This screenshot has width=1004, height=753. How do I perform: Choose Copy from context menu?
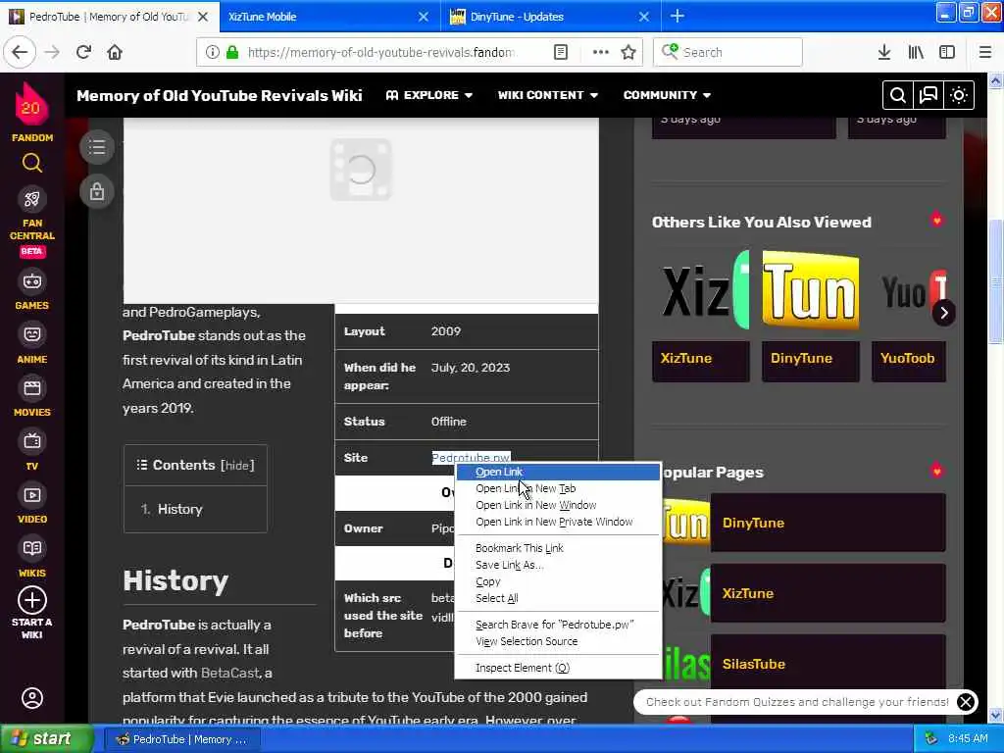pos(558,582)
